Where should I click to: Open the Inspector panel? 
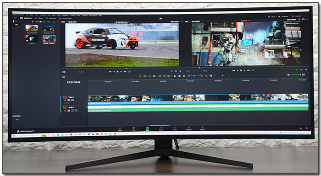pyautogui.click(x=296, y=16)
